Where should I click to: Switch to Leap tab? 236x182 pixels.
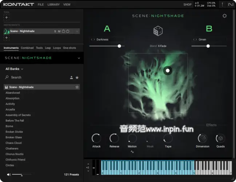(x=48, y=48)
